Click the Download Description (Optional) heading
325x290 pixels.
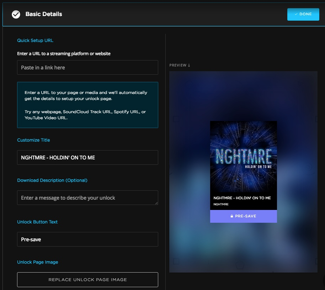[52, 180]
